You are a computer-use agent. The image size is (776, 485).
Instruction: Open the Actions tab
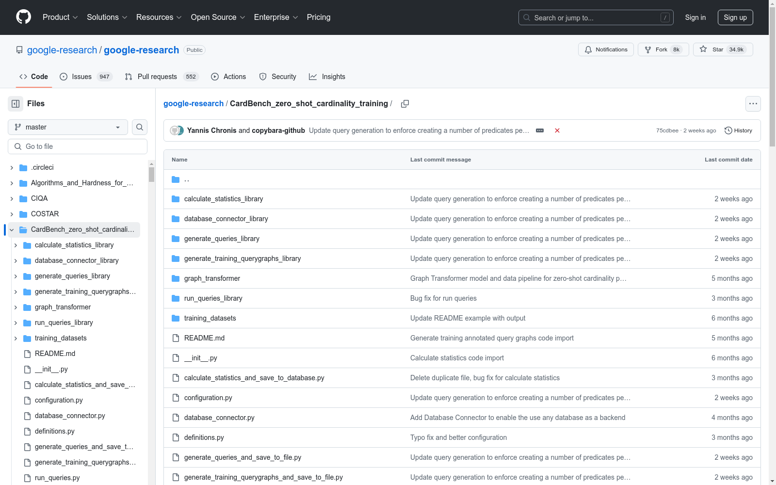[x=228, y=77]
